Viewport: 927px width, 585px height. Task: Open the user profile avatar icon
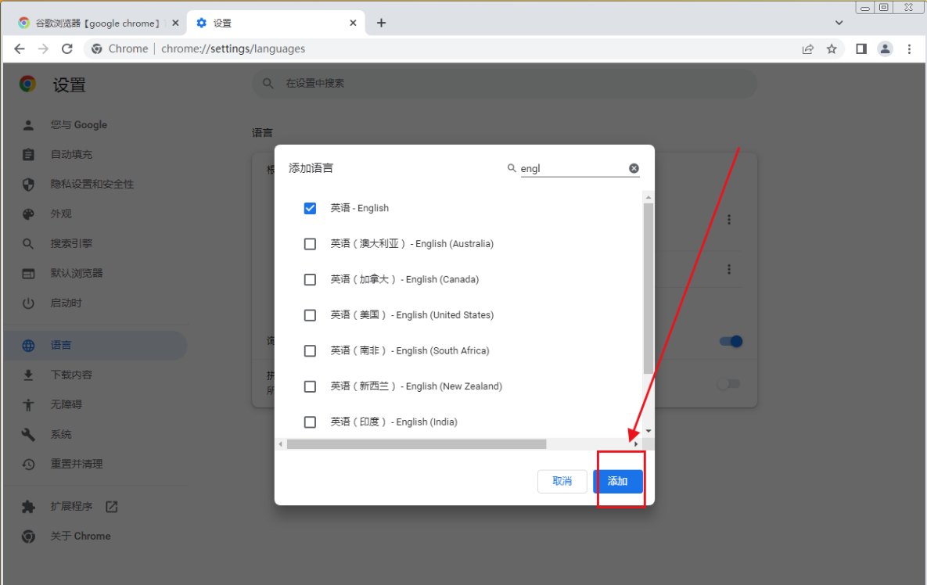click(x=885, y=48)
